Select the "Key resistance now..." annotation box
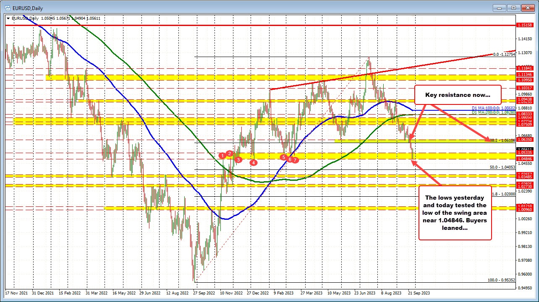Viewport: 539px width, 302px height. click(x=458, y=95)
